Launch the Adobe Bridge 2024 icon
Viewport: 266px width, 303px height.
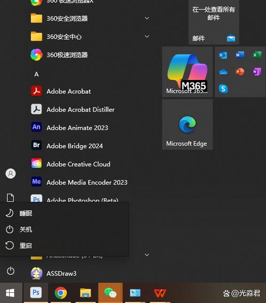pyautogui.click(x=36, y=145)
